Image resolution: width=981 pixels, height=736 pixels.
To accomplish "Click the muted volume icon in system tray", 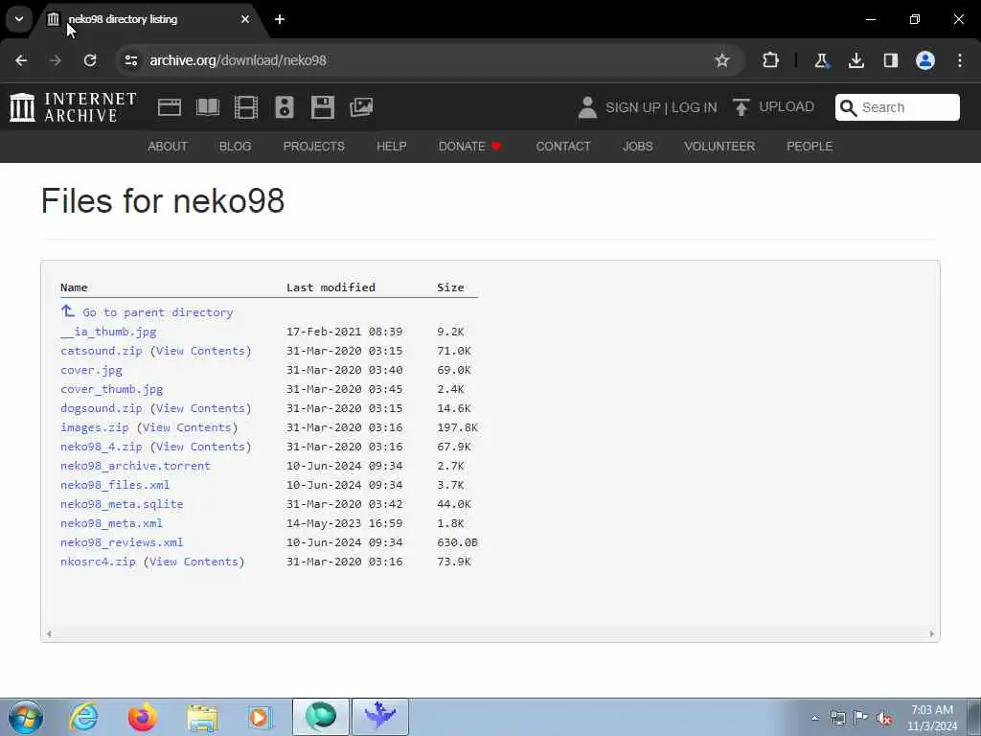I will point(884,719).
